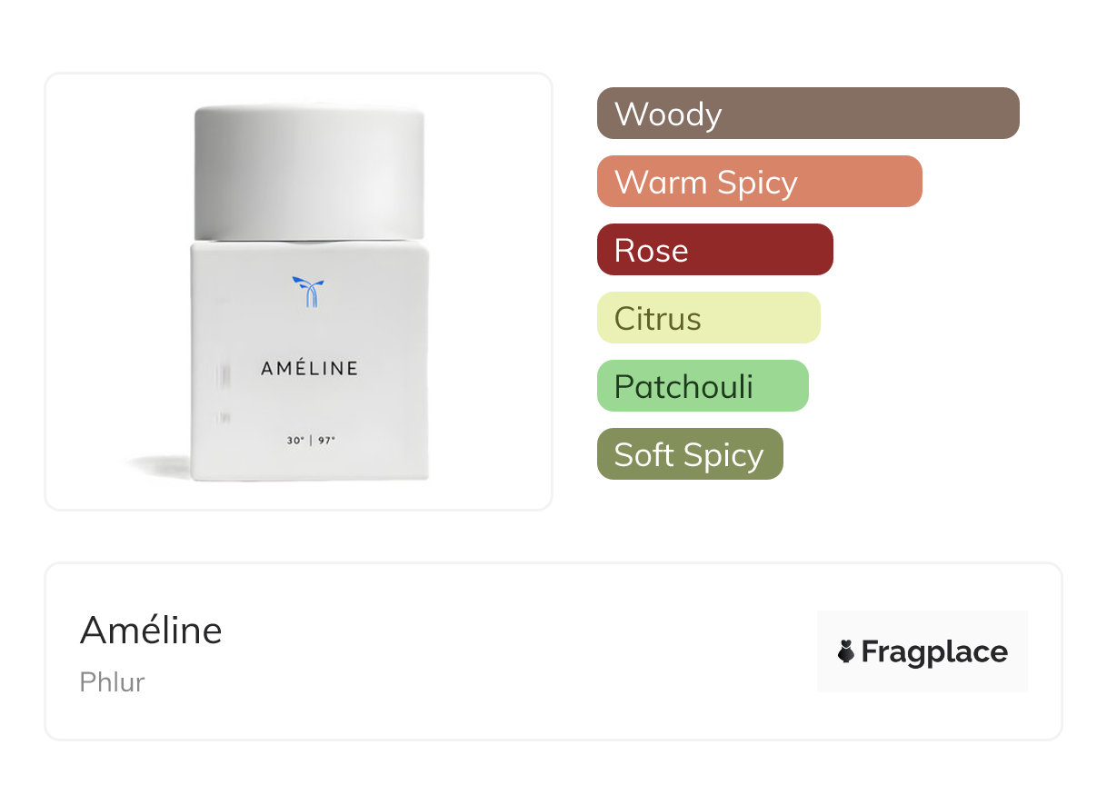Click the word Spicy in Warm Spicy
The image size is (1107, 785).
[756, 183]
